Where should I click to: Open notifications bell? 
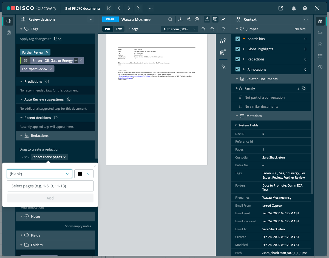coord(294,8)
